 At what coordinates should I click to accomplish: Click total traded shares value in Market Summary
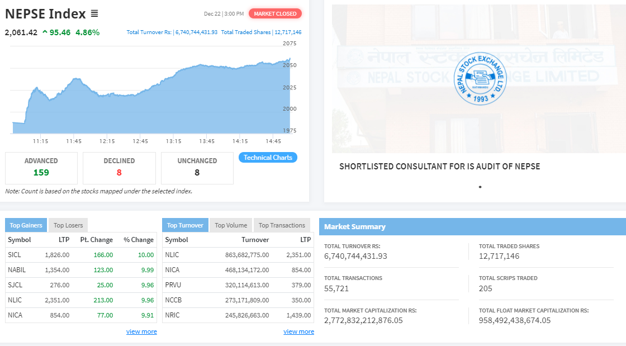coord(499,256)
